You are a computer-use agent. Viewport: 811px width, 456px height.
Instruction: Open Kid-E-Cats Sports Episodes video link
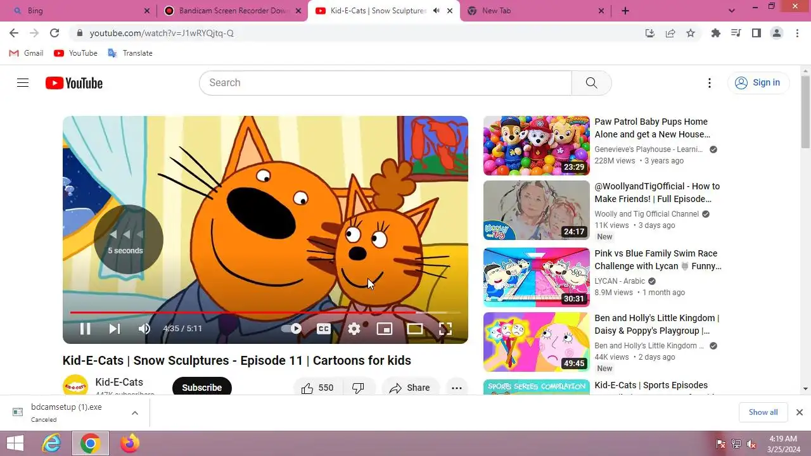(x=651, y=385)
